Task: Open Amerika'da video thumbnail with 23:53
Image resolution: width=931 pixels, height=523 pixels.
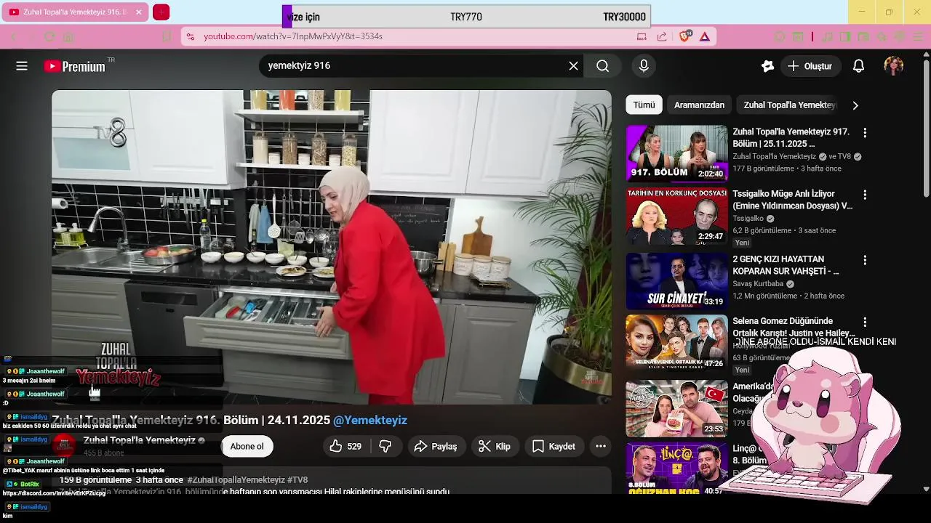Action: (676, 408)
